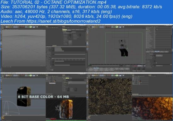The width and height of the screenshot is (173, 121).
Task: Click the orange close-up render of gold cans
Action: 153,108
